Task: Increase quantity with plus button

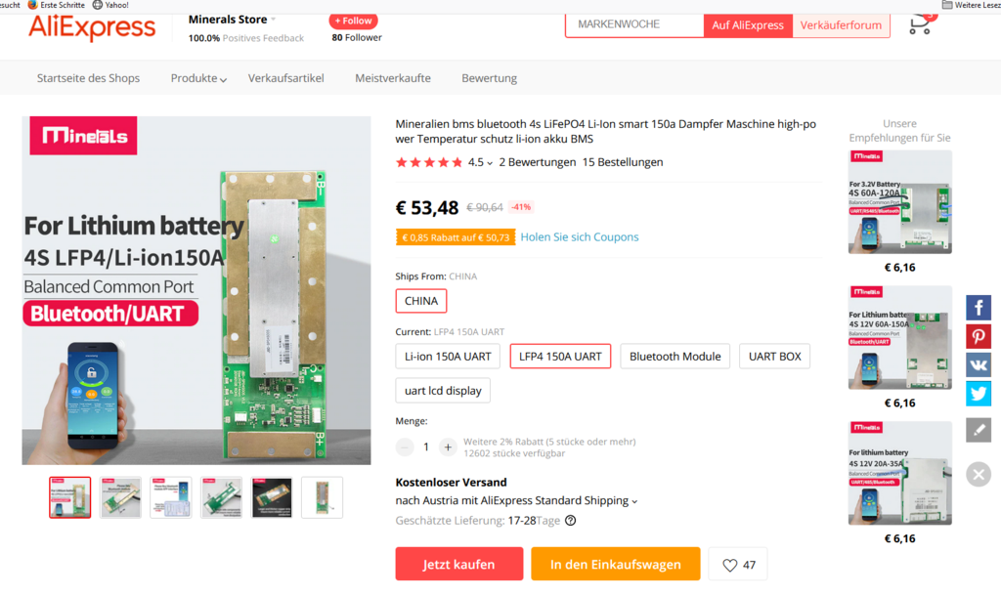Action: point(448,447)
